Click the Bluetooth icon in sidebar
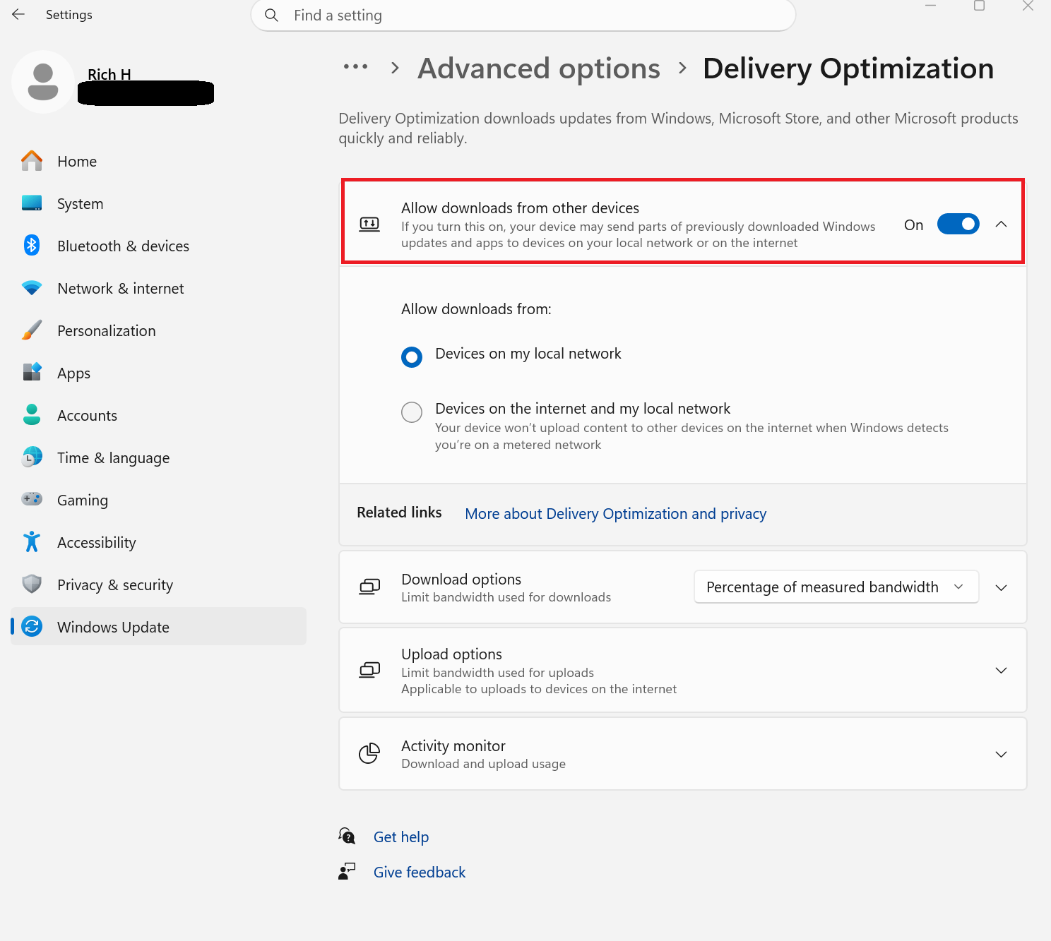 point(32,245)
